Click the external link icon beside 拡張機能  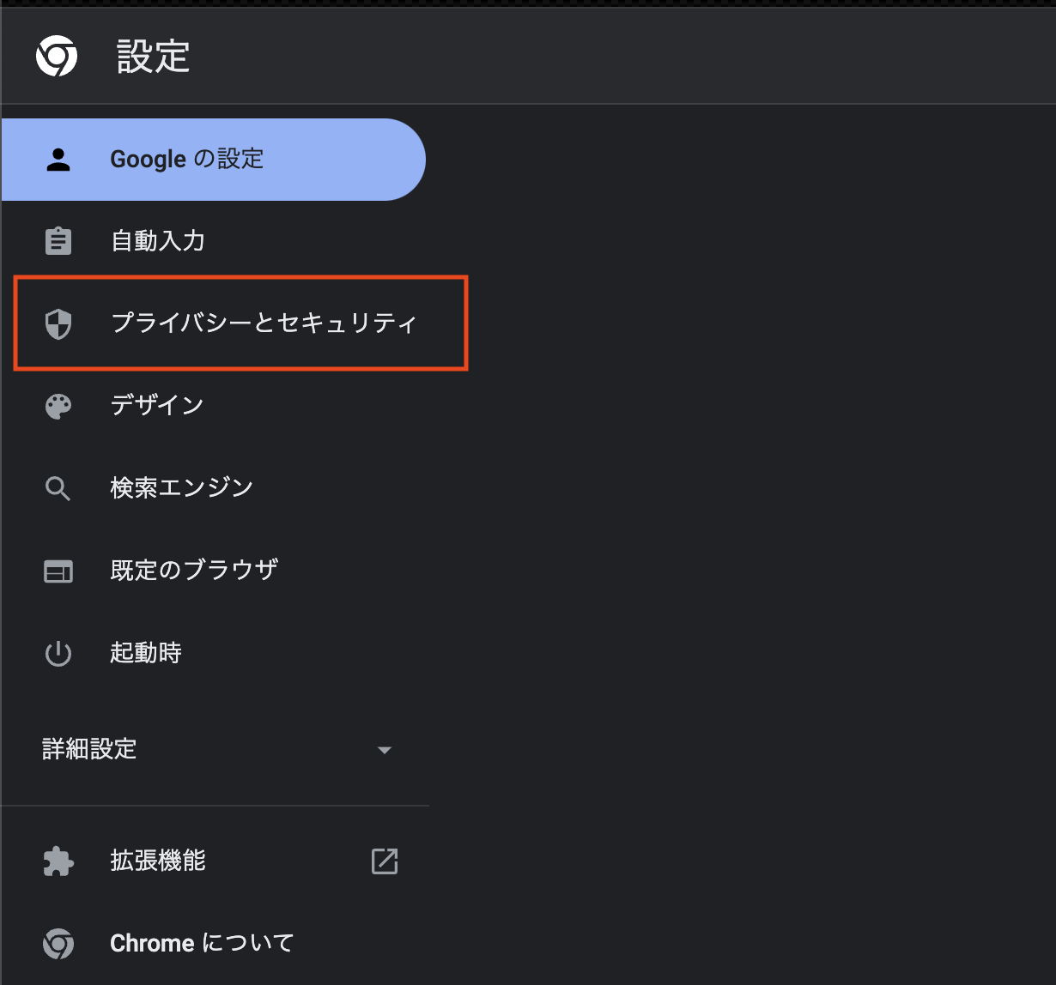coord(385,861)
